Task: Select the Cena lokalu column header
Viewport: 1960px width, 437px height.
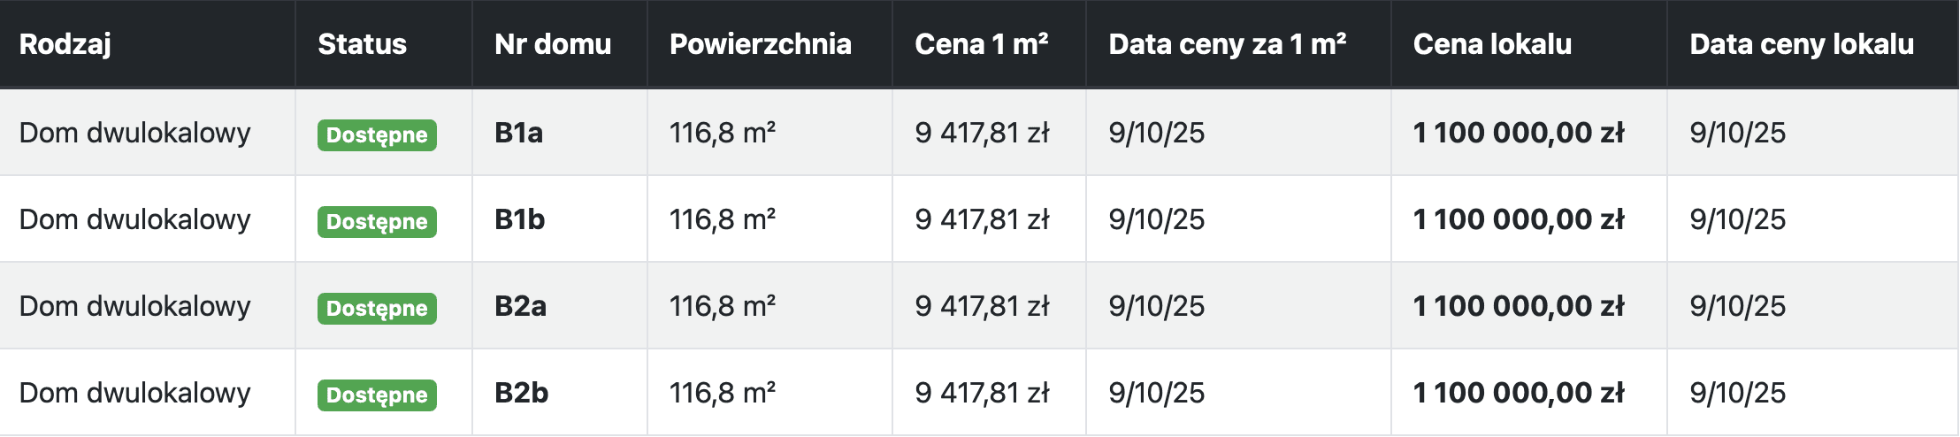Action: [x=1492, y=44]
